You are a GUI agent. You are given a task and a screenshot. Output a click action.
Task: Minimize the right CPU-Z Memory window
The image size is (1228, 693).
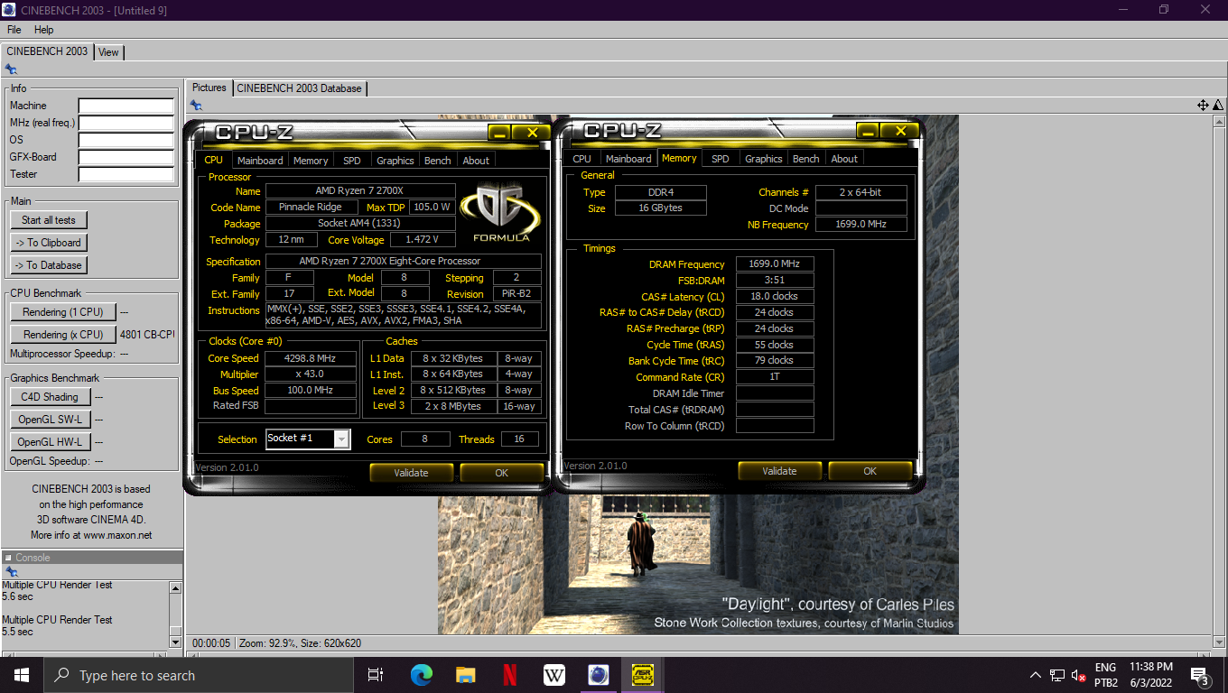click(x=870, y=132)
